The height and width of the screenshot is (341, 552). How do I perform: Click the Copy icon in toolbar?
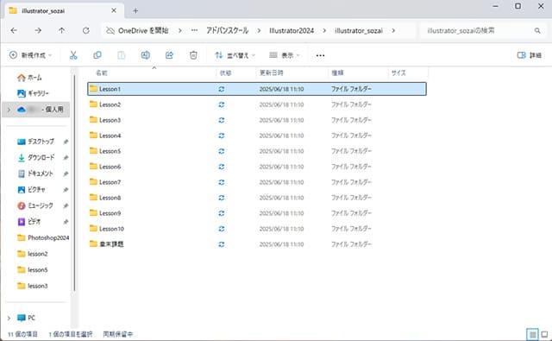(97, 55)
